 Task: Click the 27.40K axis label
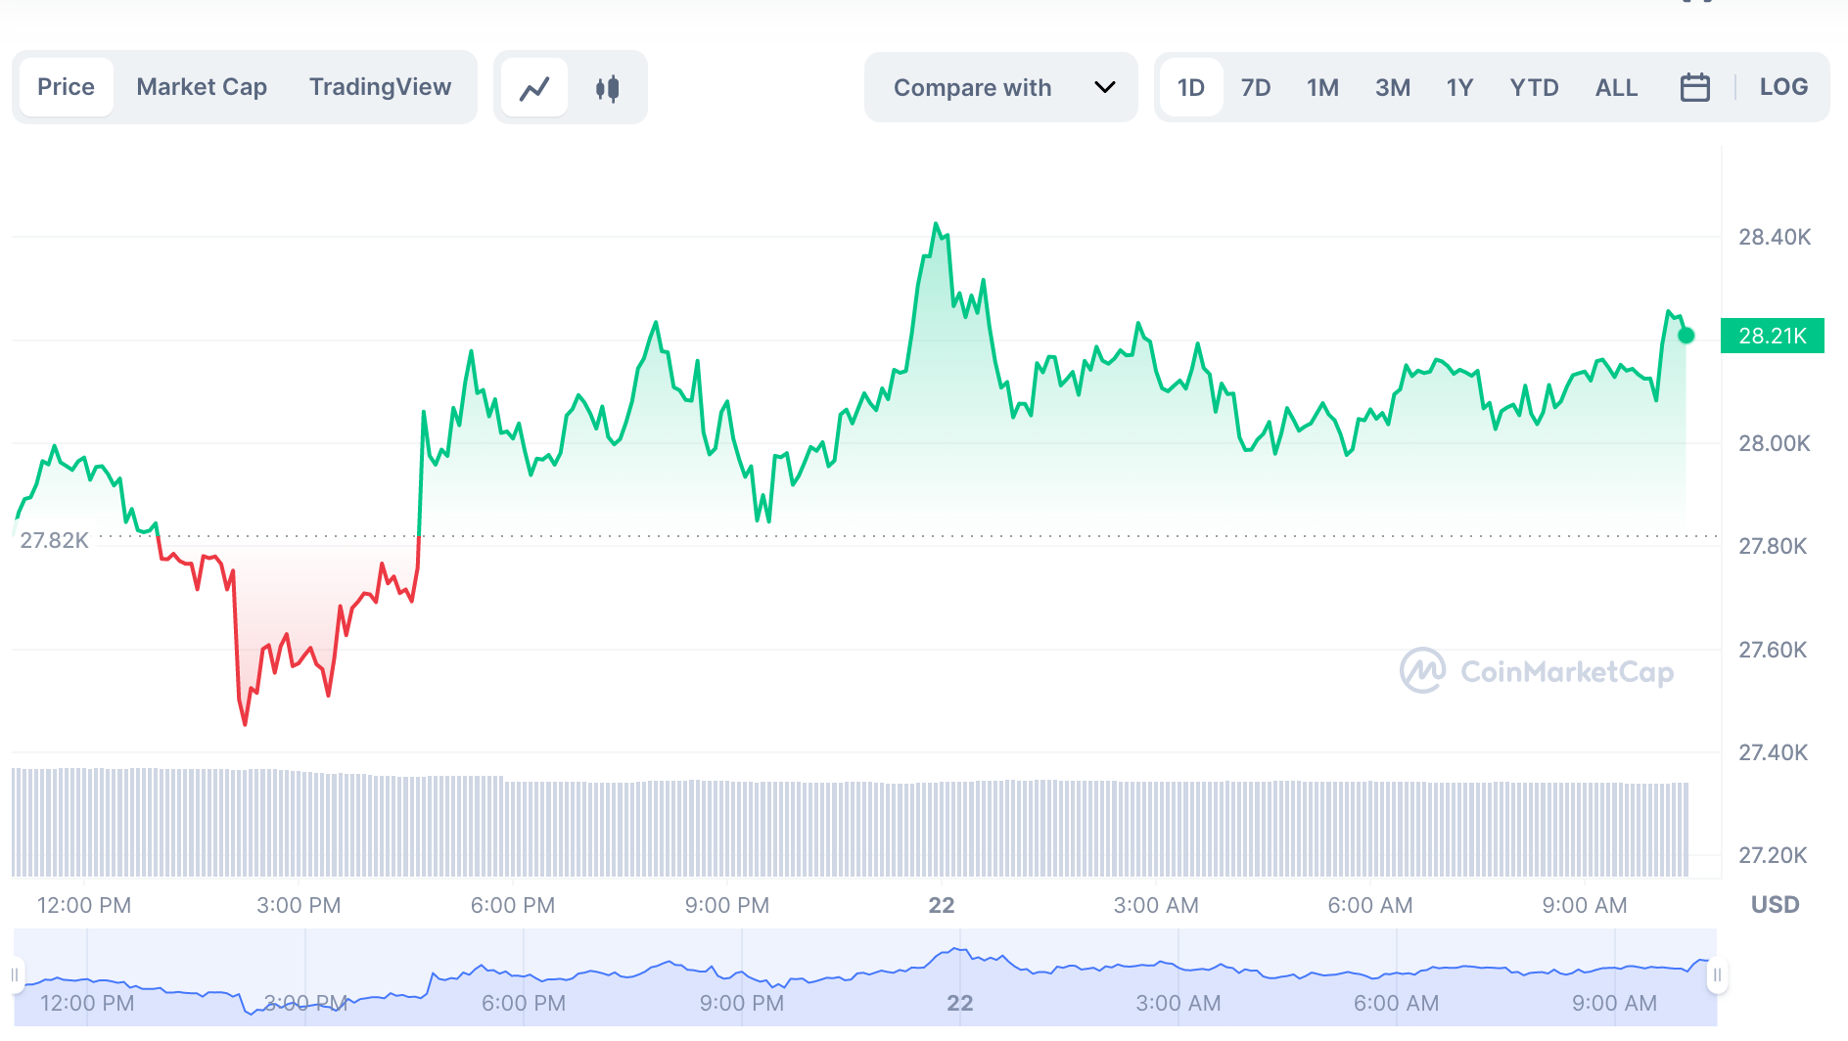click(1772, 752)
